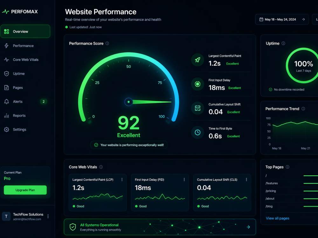The height and width of the screenshot is (238, 318).
Task: Click the /pricing progress bar in Top Pages
Action: tap(311, 191)
